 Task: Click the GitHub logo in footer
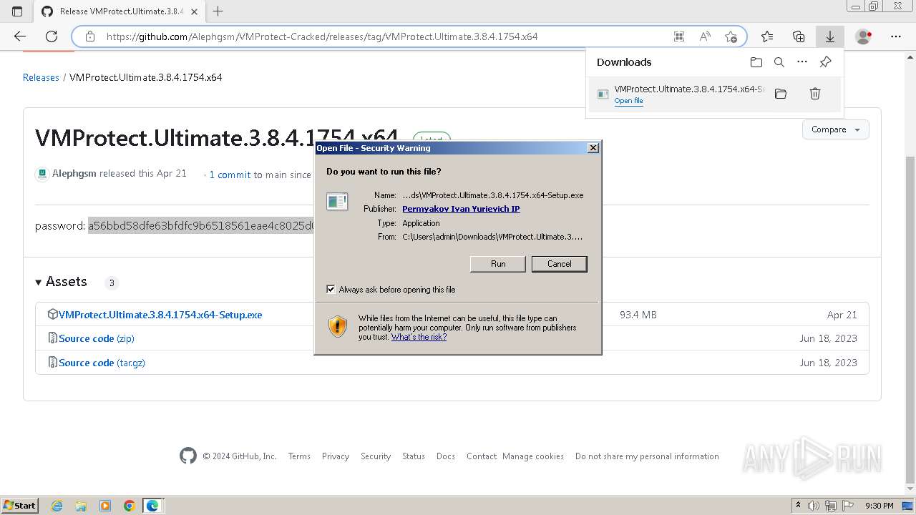point(188,456)
